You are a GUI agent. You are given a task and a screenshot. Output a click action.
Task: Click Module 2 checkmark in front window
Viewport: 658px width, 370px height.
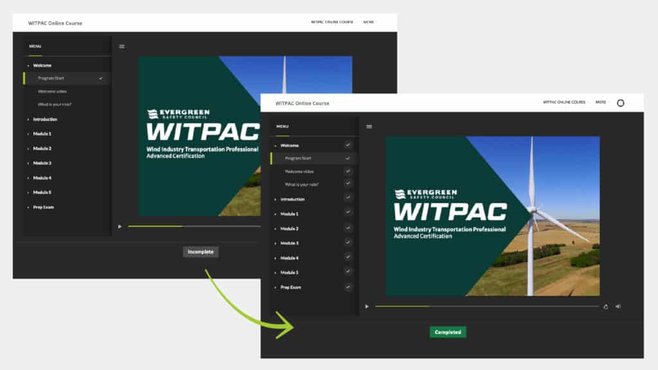[348, 228]
